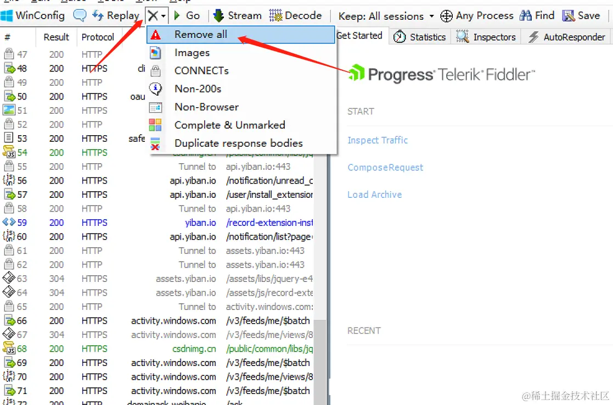Click the comment speech bubble icon
The image size is (613, 405).
(80, 15)
